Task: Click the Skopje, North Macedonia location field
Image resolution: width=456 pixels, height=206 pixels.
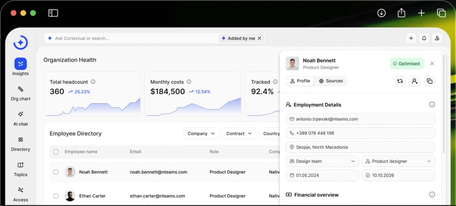Action: [x=360, y=147]
